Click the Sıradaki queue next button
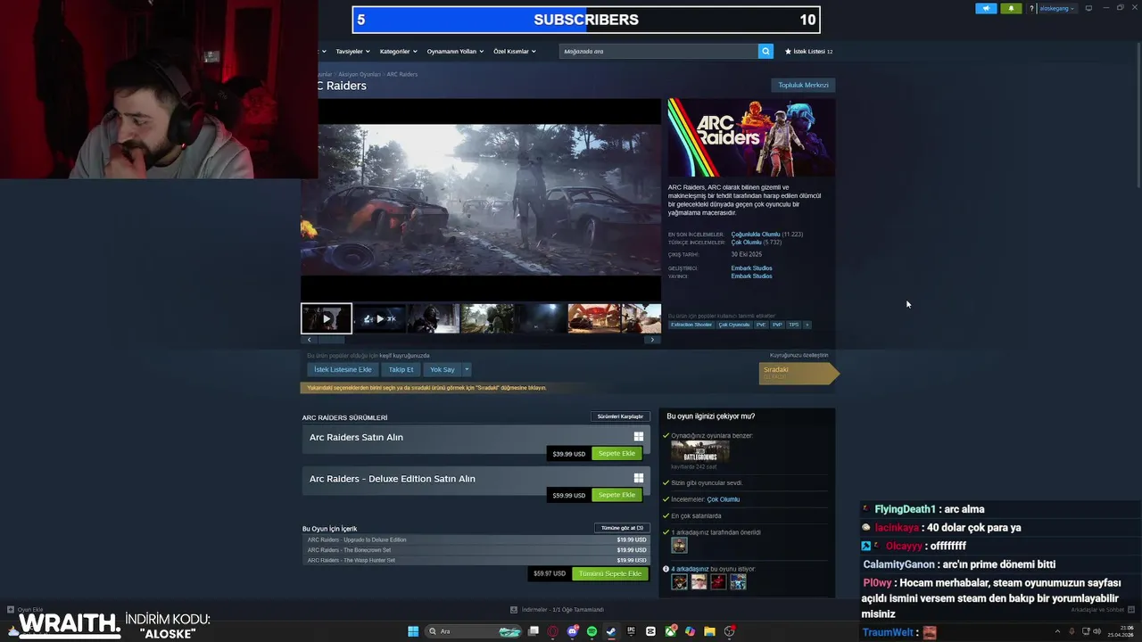Image resolution: width=1142 pixels, height=642 pixels. (x=798, y=373)
